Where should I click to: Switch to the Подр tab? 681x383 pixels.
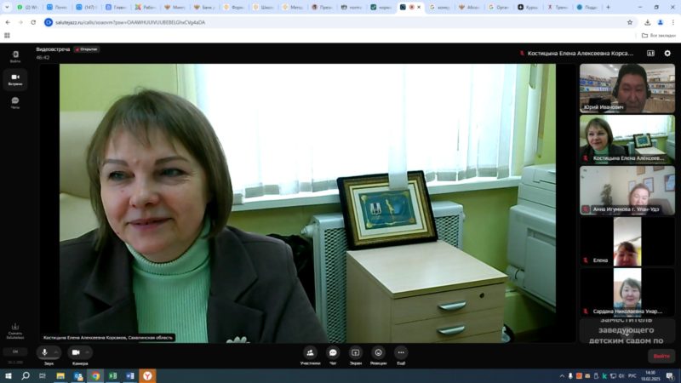(587, 7)
